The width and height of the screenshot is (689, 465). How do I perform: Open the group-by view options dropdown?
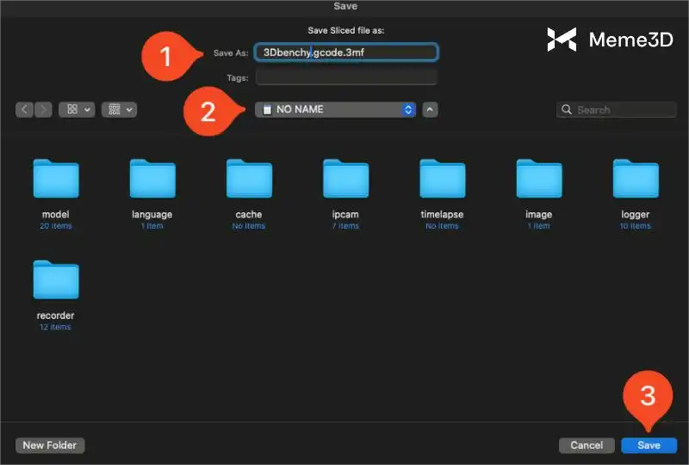119,110
